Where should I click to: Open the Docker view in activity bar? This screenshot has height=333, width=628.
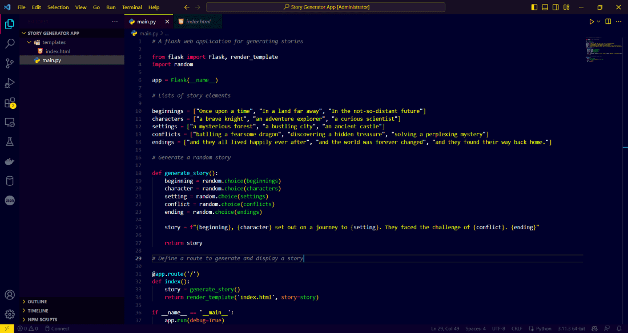[x=10, y=161]
